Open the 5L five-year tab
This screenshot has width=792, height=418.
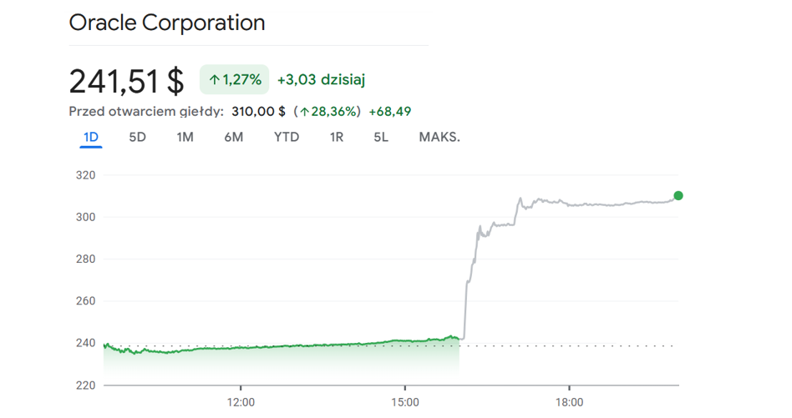[381, 137]
